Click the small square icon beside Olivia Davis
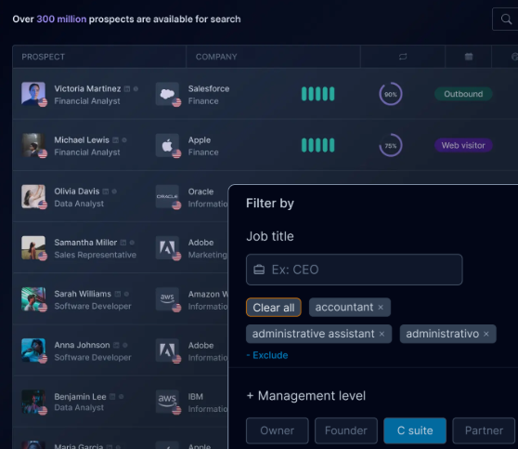 [106, 191]
